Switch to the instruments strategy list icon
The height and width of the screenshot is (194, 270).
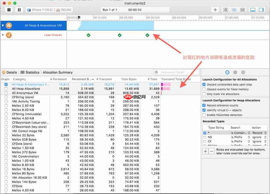234,10
